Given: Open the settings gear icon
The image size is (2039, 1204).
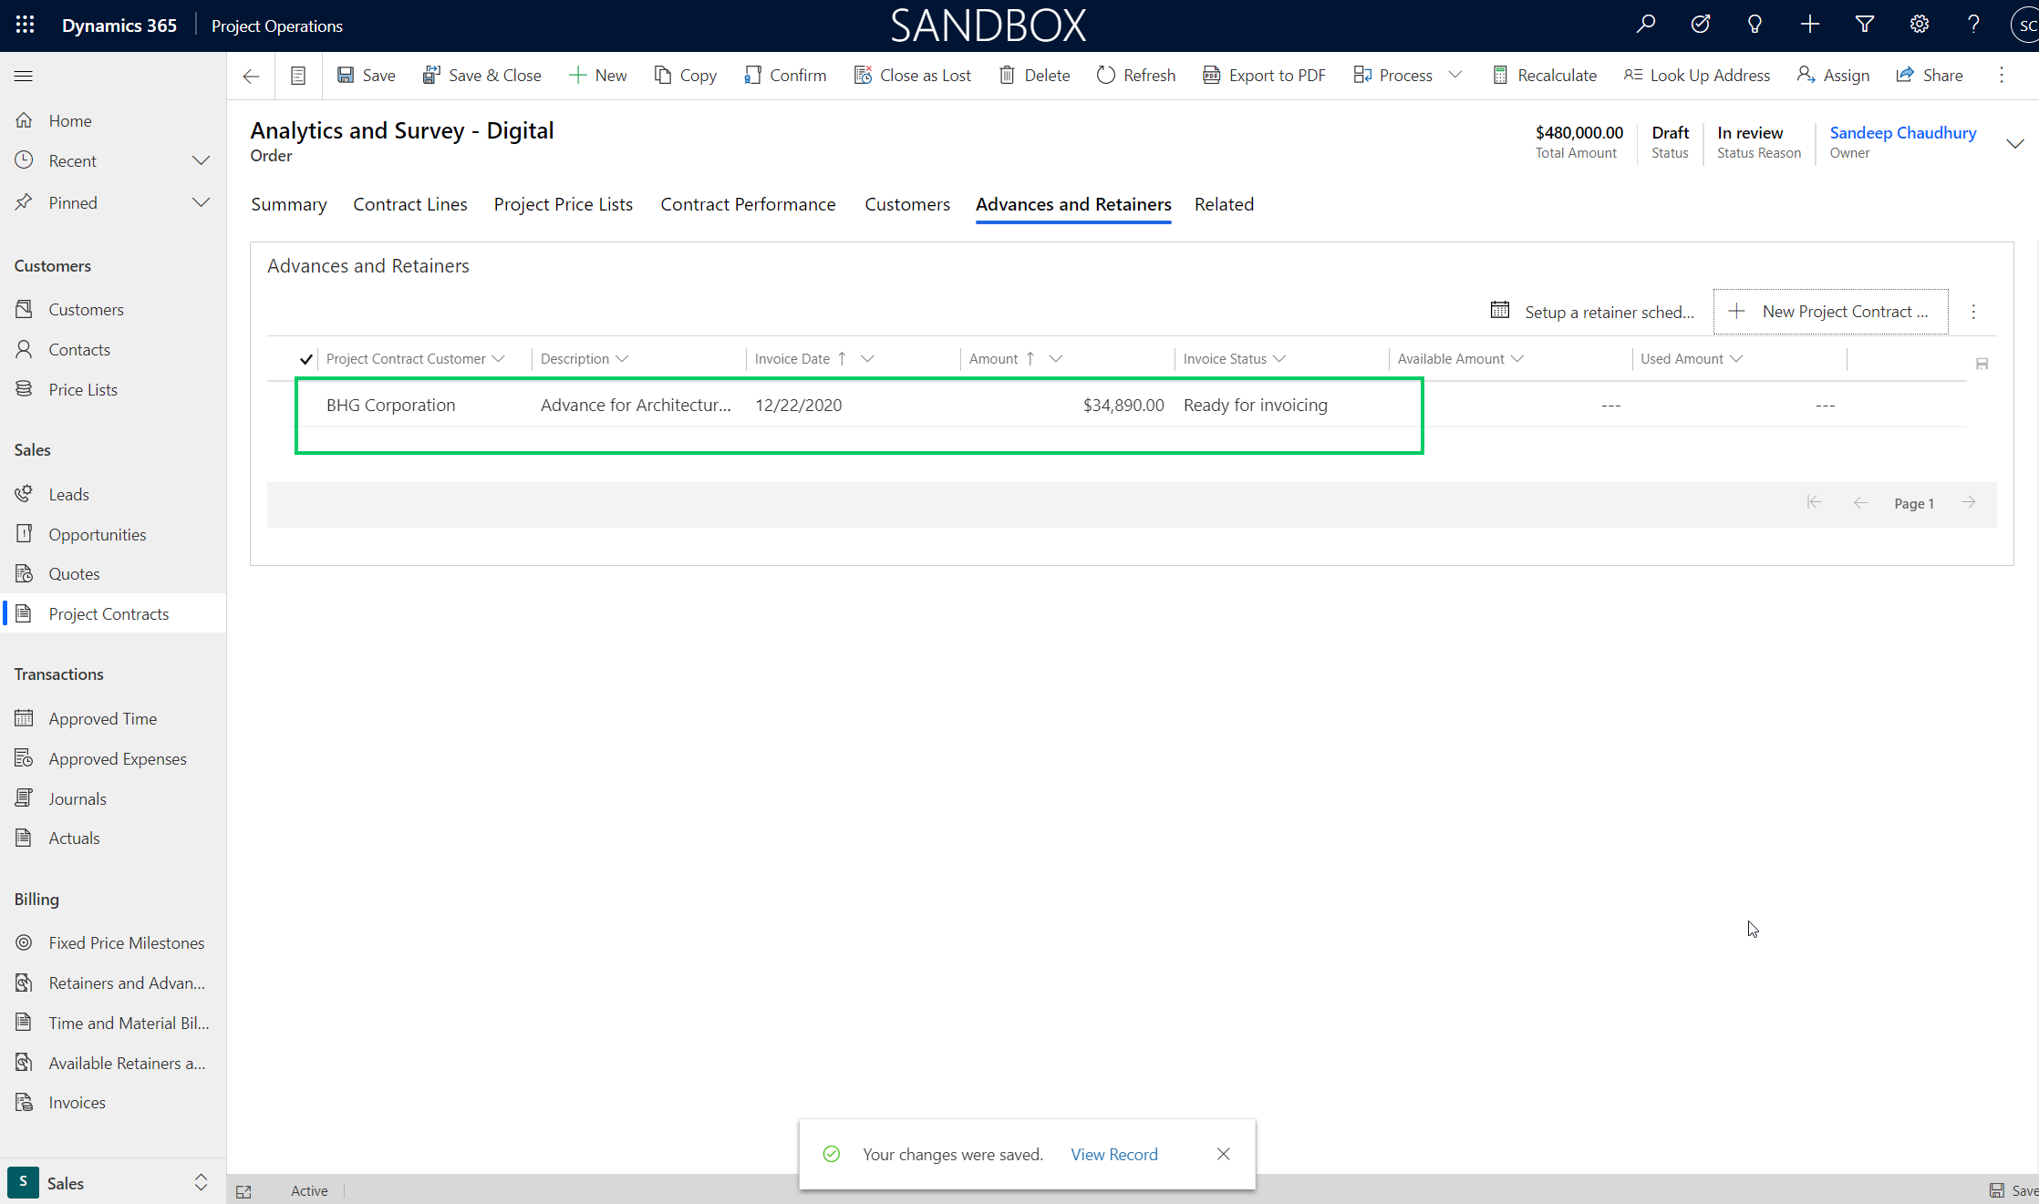Looking at the screenshot, I should coord(1920,26).
